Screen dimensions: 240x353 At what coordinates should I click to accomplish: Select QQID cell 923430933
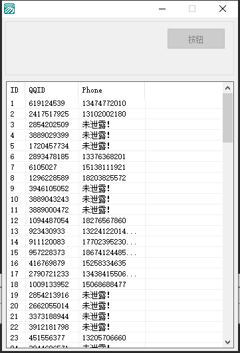(x=47, y=231)
